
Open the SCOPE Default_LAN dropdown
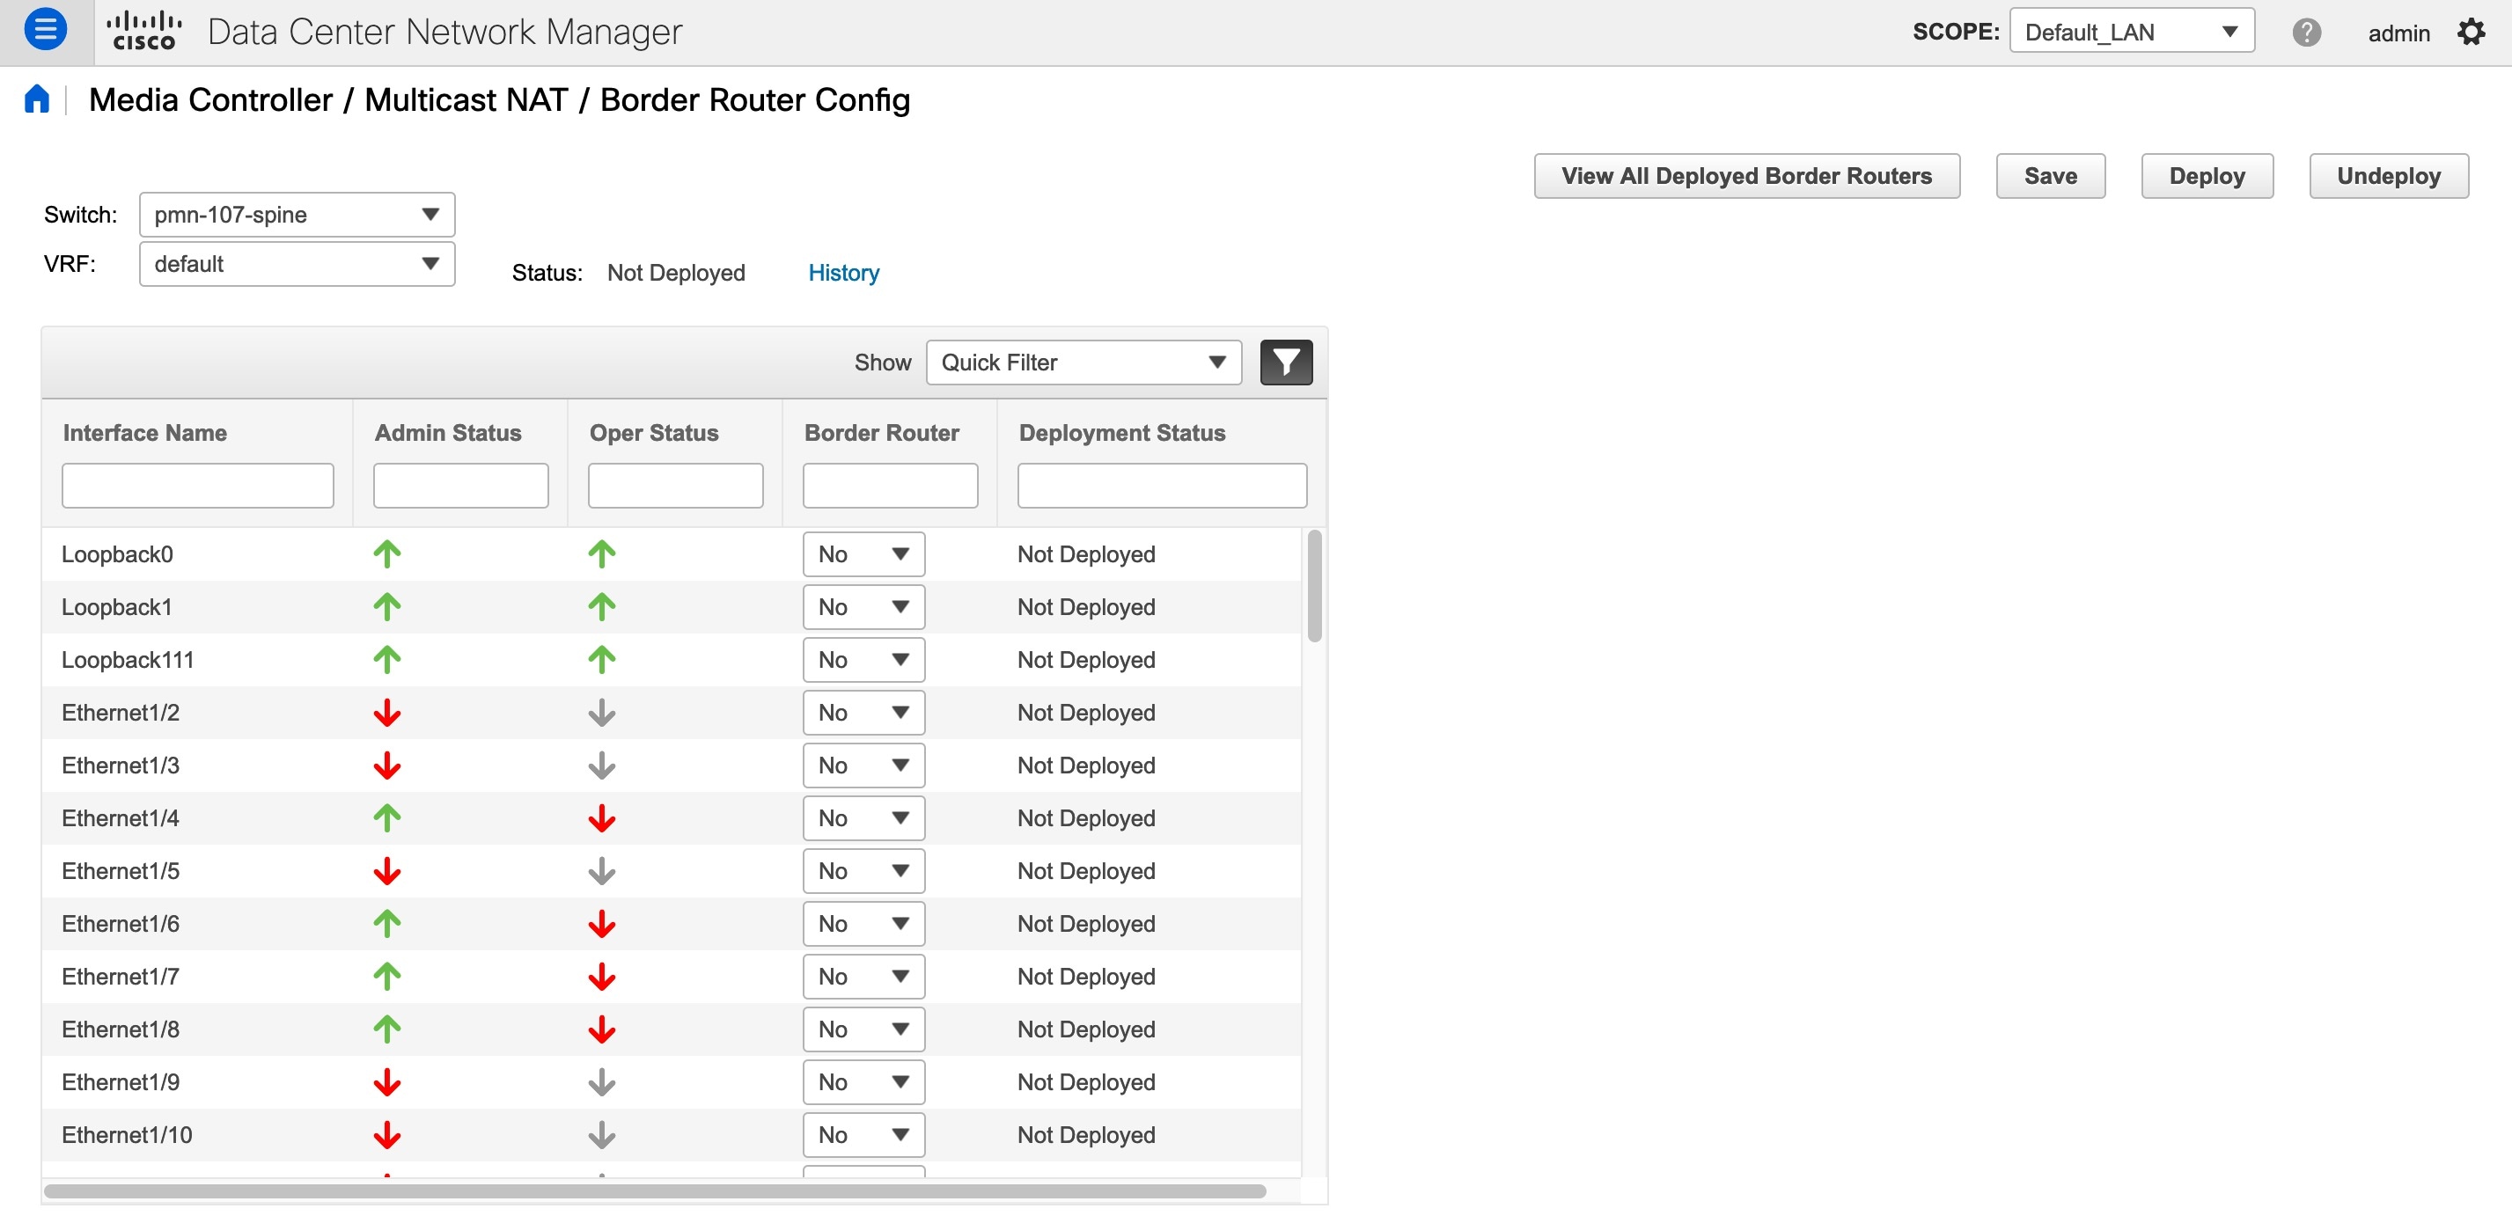click(2132, 31)
